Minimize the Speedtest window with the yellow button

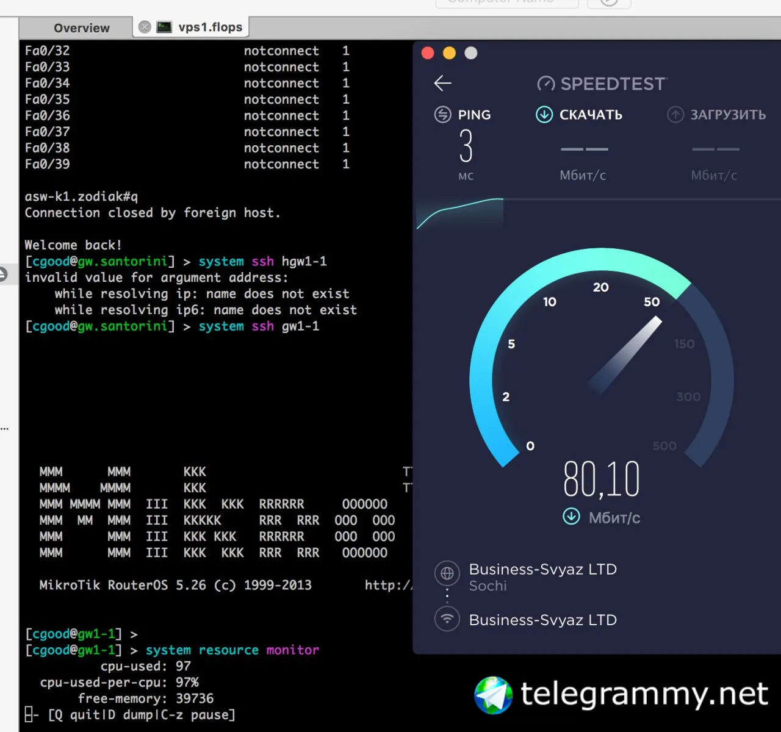click(x=449, y=53)
